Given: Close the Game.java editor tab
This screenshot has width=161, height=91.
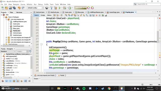Looking at the screenshot, I should [x=73, y=12].
